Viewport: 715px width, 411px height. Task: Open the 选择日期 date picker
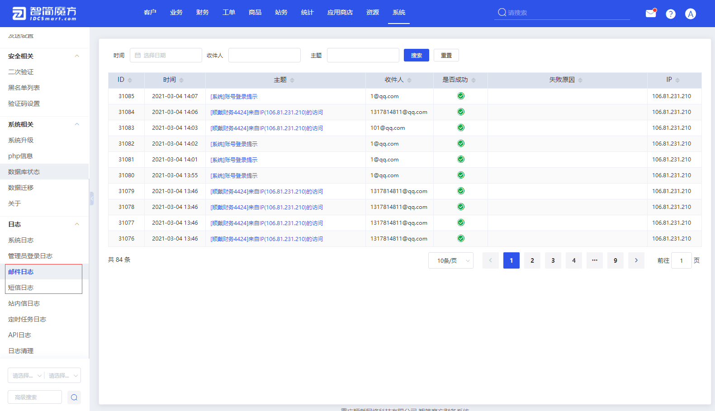coord(166,55)
